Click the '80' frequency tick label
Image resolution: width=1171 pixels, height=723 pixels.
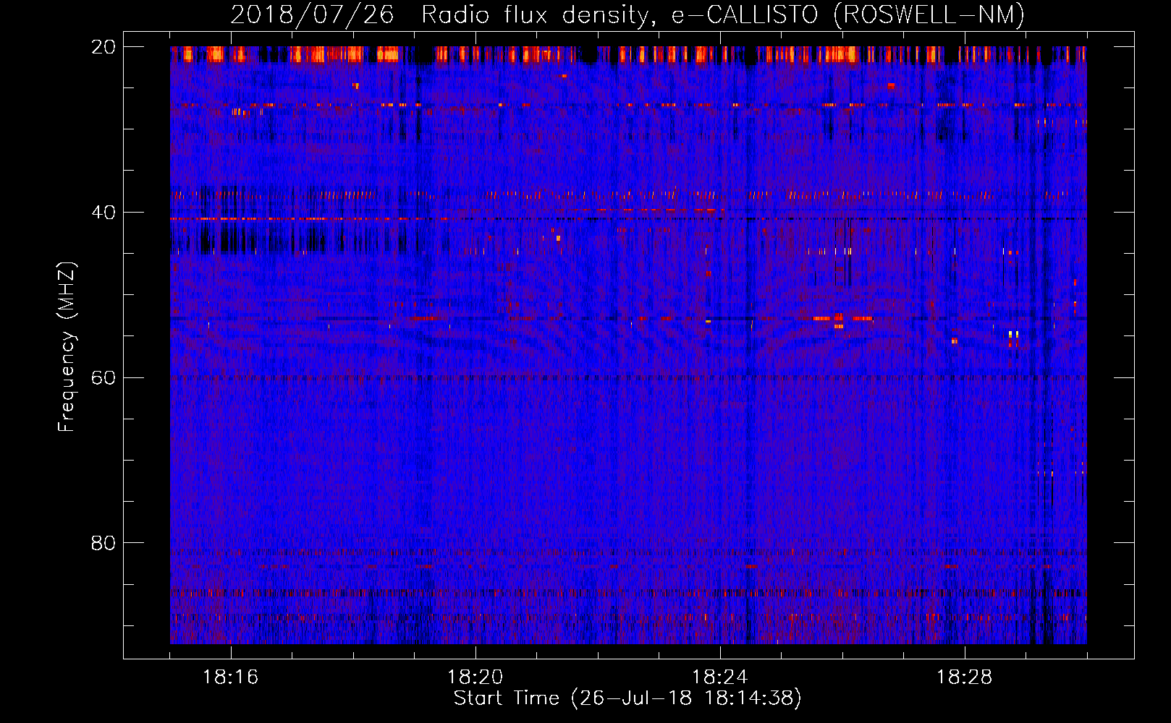click(x=103, y=543)
